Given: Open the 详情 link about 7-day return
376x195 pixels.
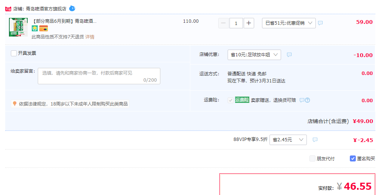Looking at the screenshot, I should [90, 37].
